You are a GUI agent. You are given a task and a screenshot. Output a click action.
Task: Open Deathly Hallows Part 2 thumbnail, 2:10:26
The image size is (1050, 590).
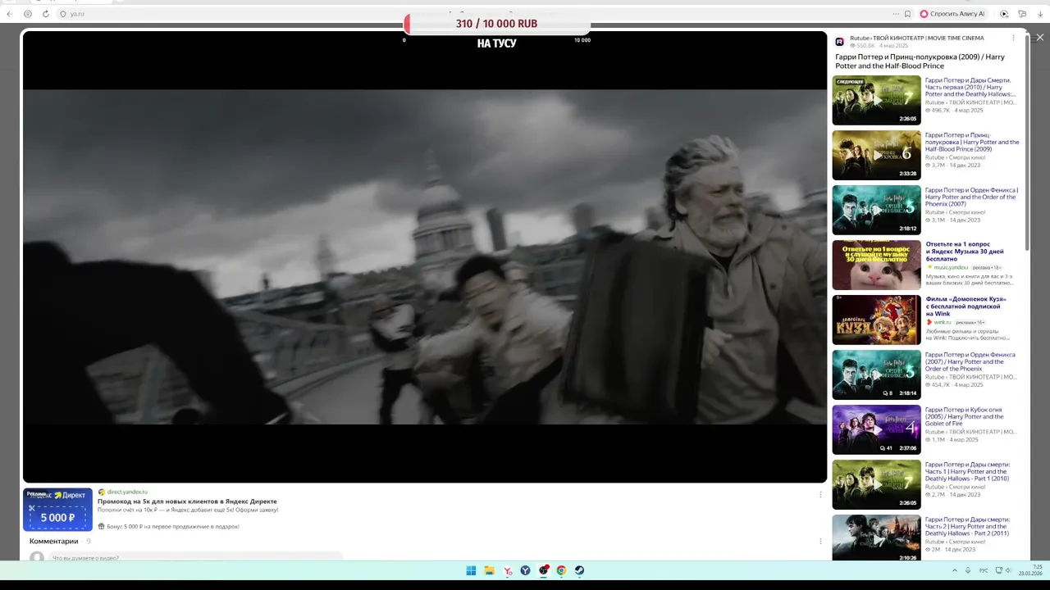point(876,538)
